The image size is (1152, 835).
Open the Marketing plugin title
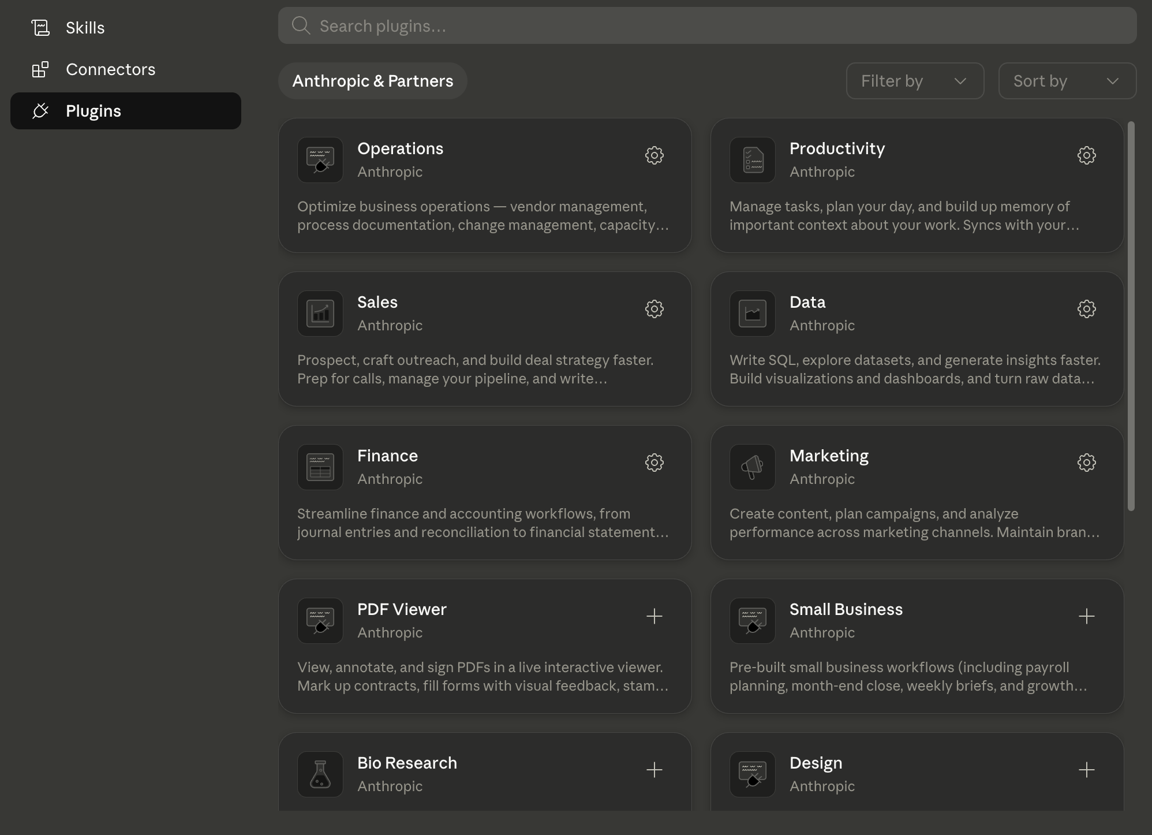tap(829, 456)
